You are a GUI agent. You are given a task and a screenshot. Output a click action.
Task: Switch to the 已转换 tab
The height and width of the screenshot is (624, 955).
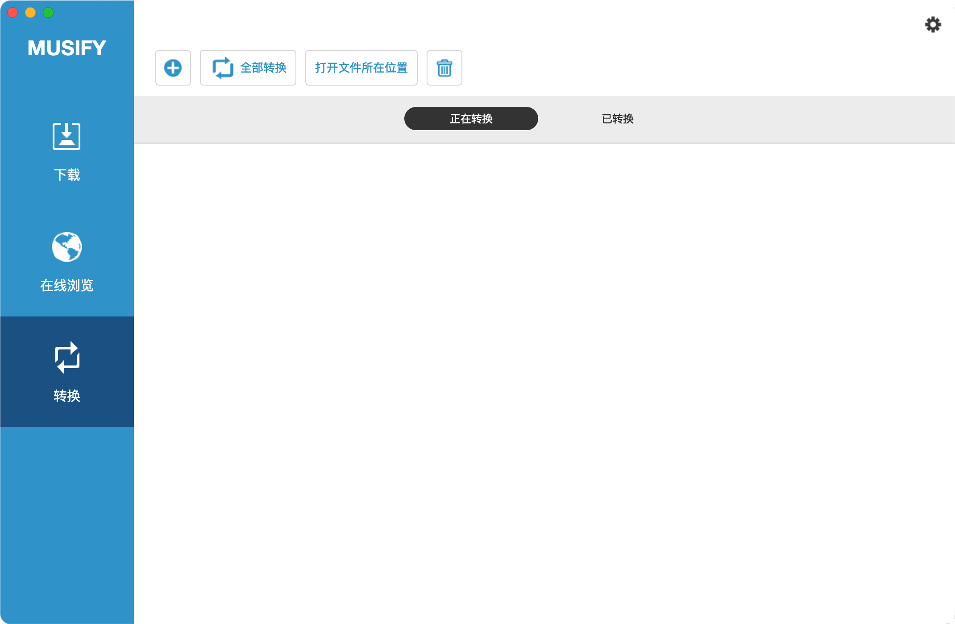(x=618, y=119)
